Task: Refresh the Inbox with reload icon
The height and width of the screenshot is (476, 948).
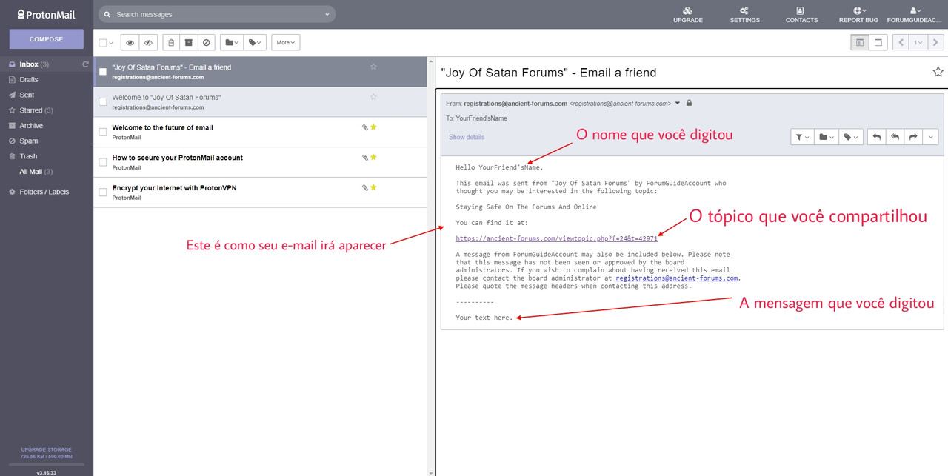Action: pos(85,64)
